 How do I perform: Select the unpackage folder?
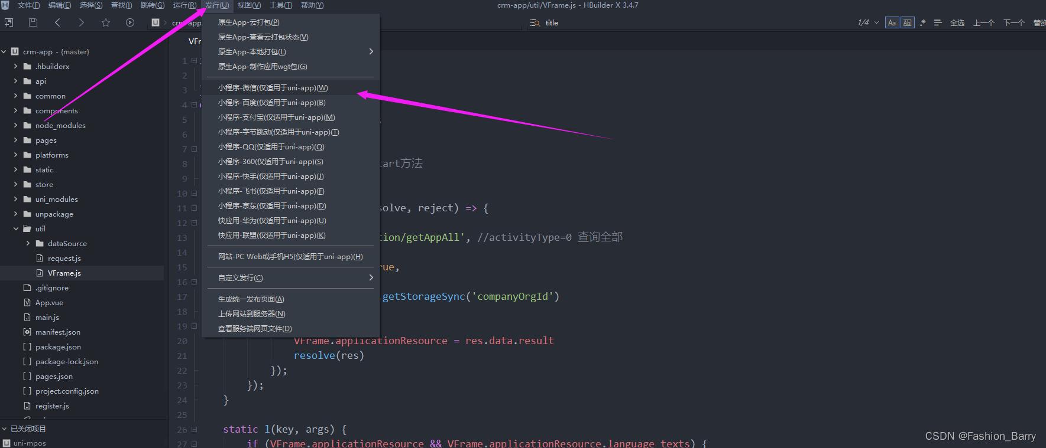coord(54,214)
